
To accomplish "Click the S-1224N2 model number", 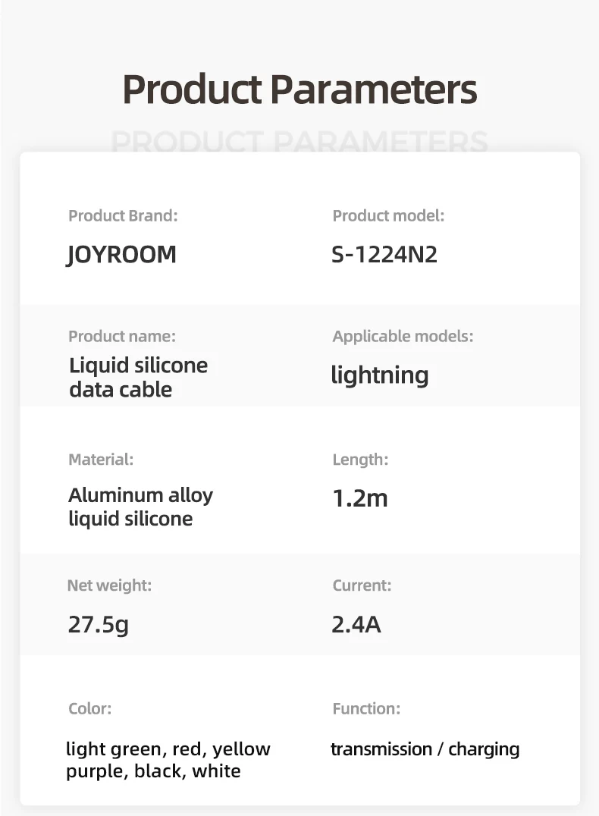I will pos(384,255).
